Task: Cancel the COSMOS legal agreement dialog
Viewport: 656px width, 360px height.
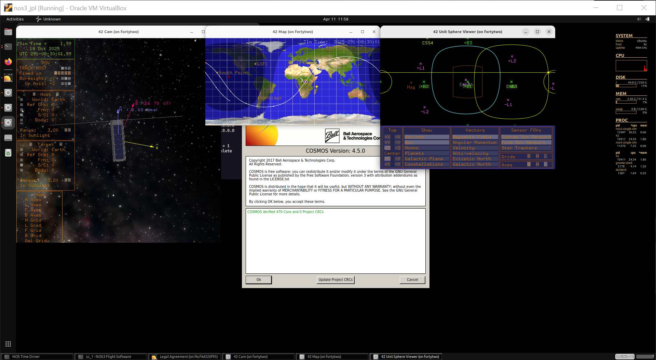Action: point(412,280)
